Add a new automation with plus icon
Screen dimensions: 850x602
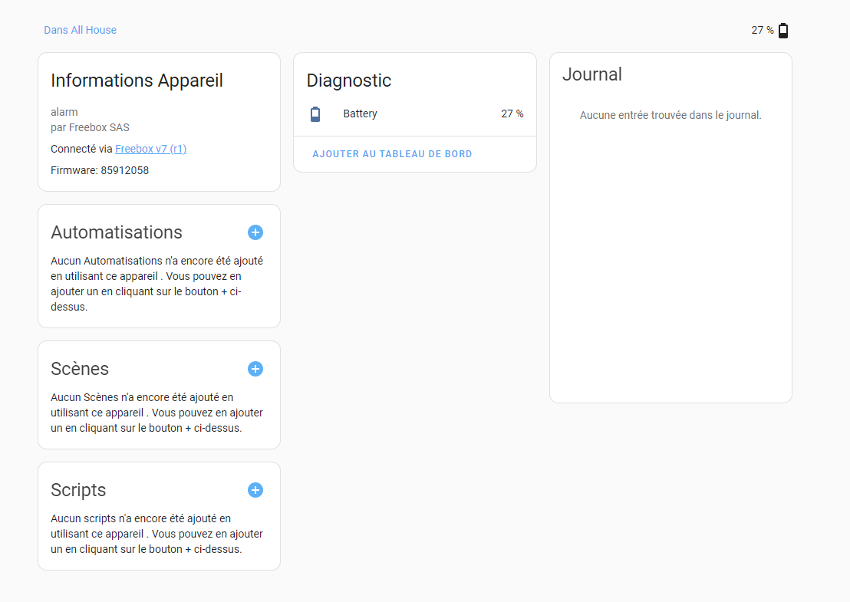point(255,232)
